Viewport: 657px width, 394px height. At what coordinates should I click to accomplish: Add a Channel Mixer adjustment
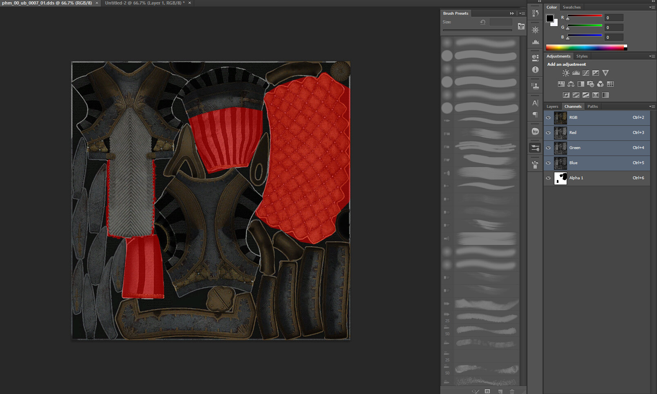[x=601, y=84]
